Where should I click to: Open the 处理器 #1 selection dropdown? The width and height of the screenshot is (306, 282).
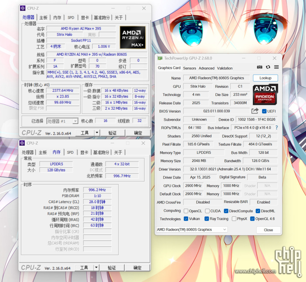click(x=62, y=121)
